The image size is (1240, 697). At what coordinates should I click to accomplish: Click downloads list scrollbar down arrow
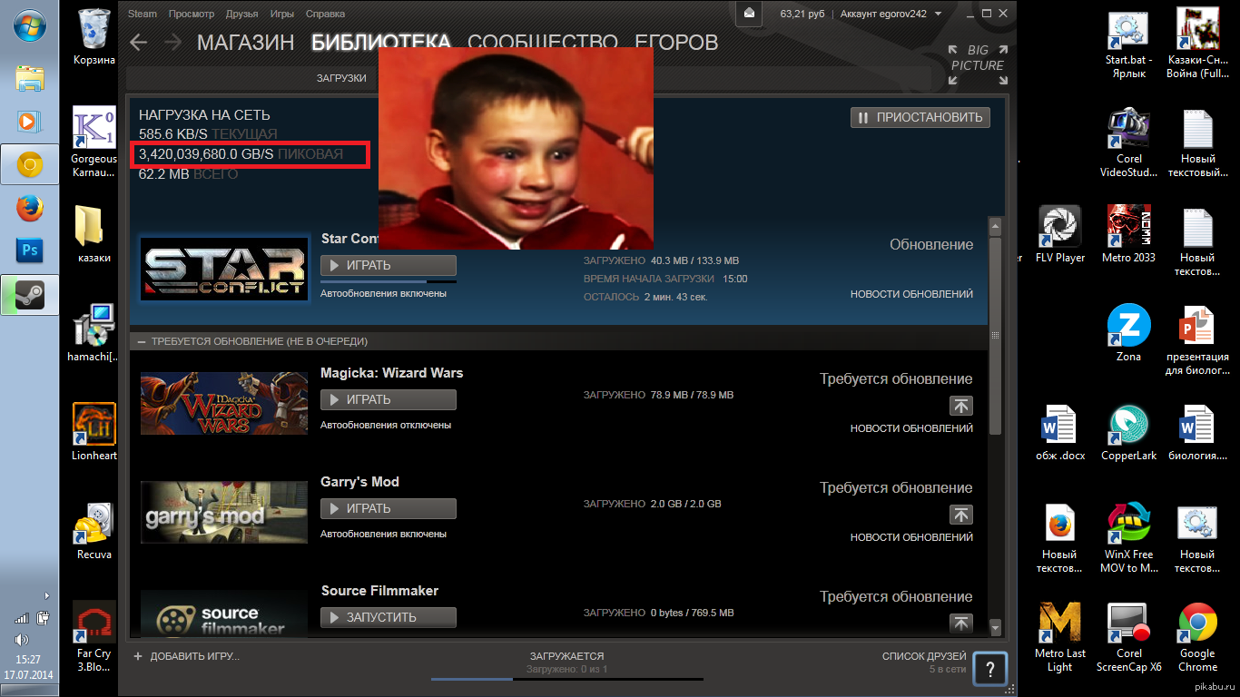[x=995, y=627]
